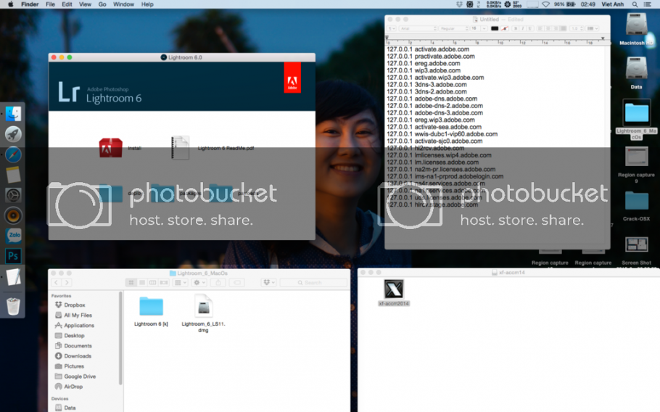660x412 pixels.
Task: Switch Finder to column view
Action: pos(153,282)
